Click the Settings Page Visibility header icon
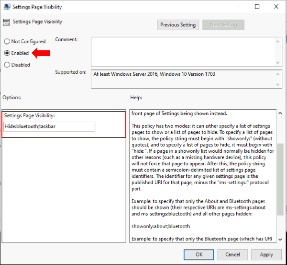Viewport: 287px width, 265px height. click(x=6, y=22)
